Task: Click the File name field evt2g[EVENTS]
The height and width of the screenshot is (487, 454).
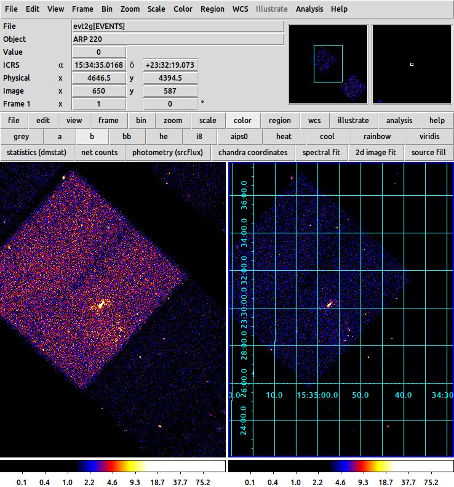Action: tap(178, 26)
